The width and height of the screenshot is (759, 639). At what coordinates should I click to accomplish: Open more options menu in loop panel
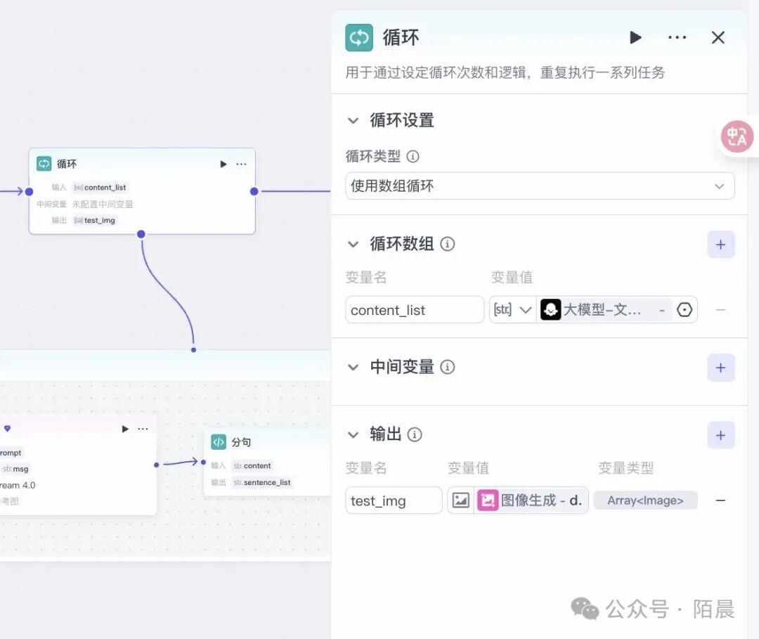tap(677, 37)
